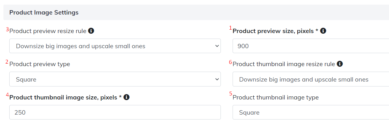Open the Product preview resize rule dropdown
Viewport: 389px width, 126px height.
tap(115, 46)
